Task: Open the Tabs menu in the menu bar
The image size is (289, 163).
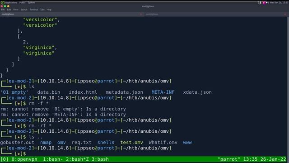Action: click(x=42, y=10)
